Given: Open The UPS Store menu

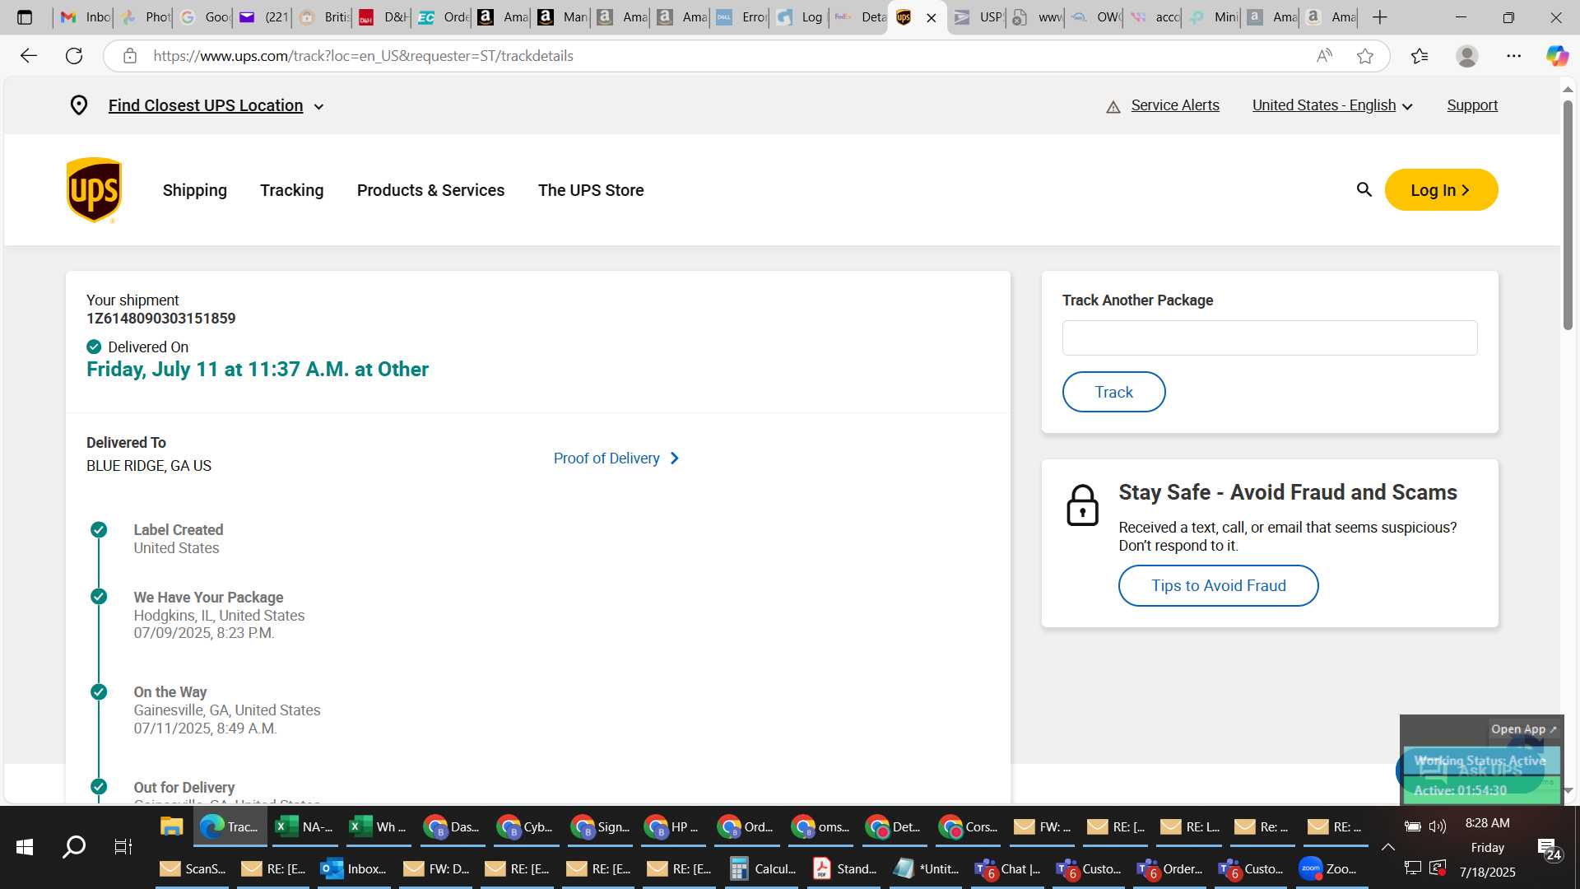Looking at the screenshot, I should [x=591, y=190].
